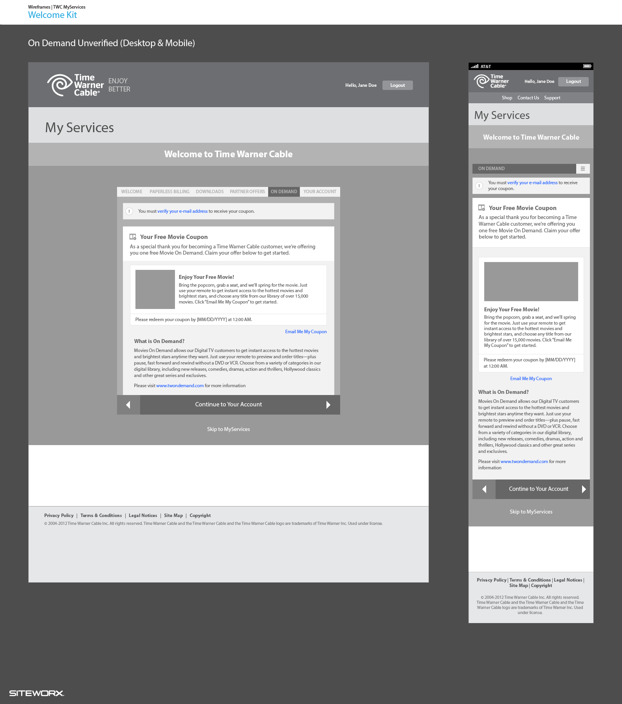
Task: Click mobile Site Map footer link
Action: point(519,585)
